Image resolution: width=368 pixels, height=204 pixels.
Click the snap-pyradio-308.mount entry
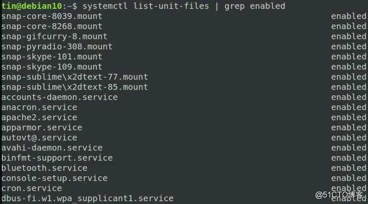(x=57, y=46)
